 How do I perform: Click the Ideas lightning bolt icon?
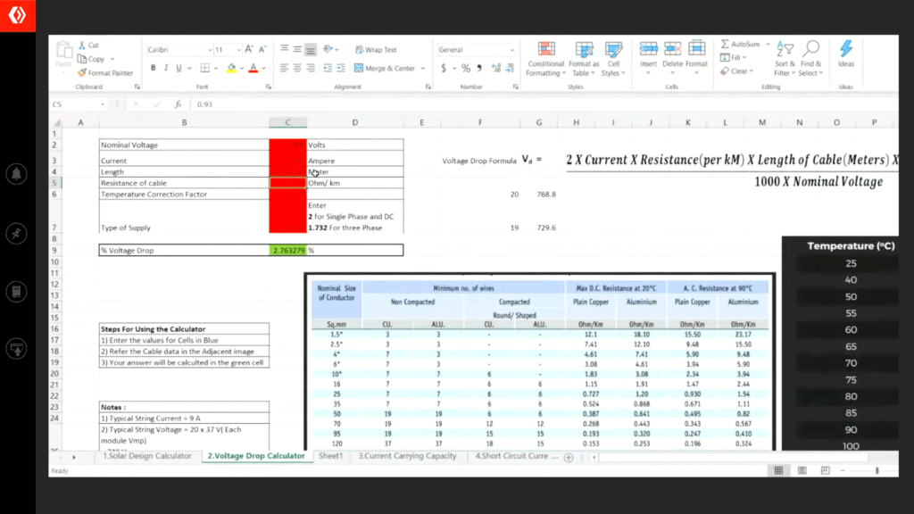click(845, 52)
